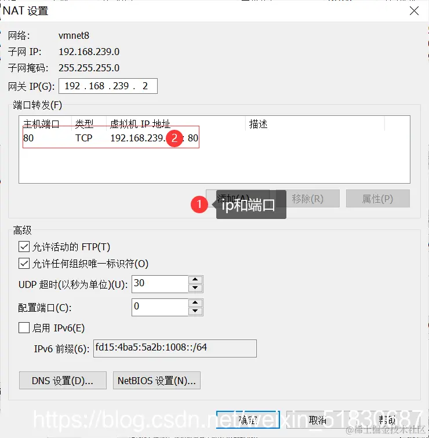Open NetBIOS settings
The height and width of the screenshot is (438, 429).
pos(157,381)
